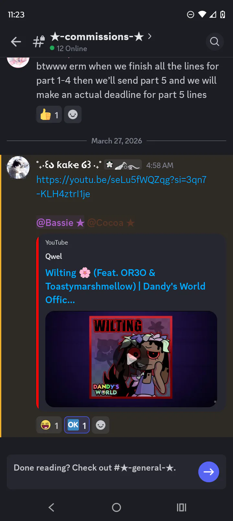Tap the @Bassie mention

[60, 223]
